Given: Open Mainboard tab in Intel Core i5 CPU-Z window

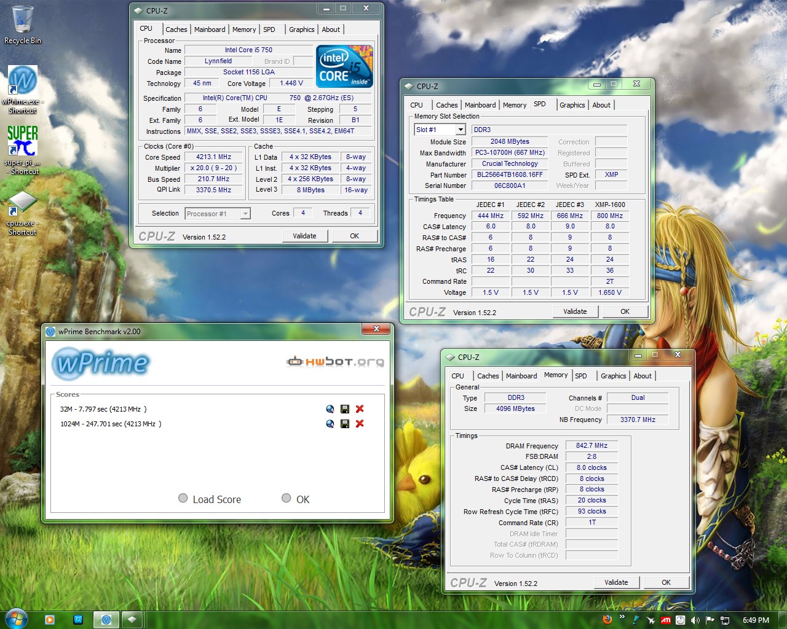Looking at the screenshot, I should coord(210,29).
